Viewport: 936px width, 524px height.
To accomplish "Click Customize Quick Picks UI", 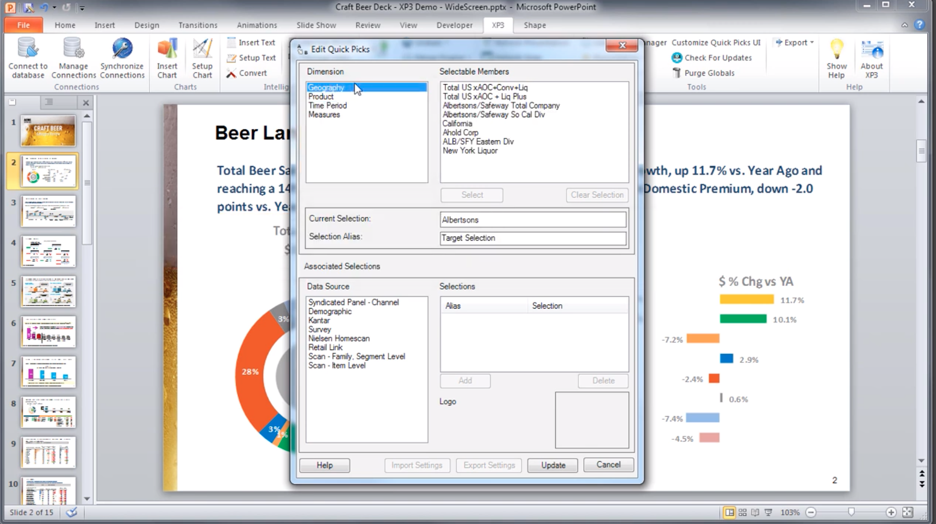I will pyautogui.click(x=716, y=42).
